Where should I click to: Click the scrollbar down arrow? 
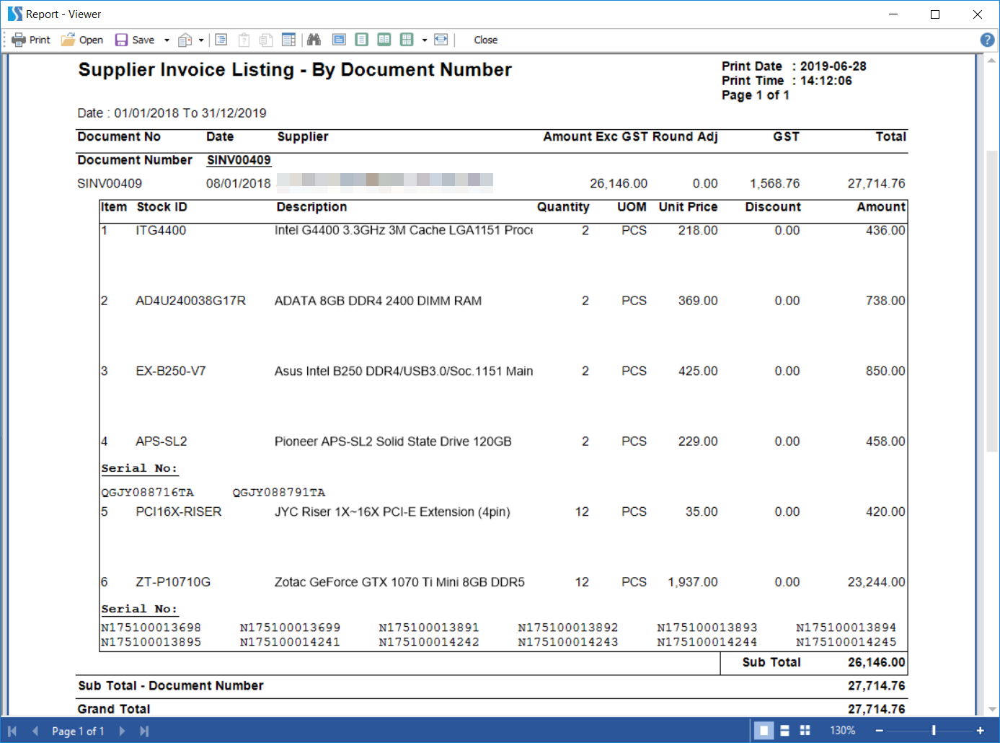tap(992, 709)
